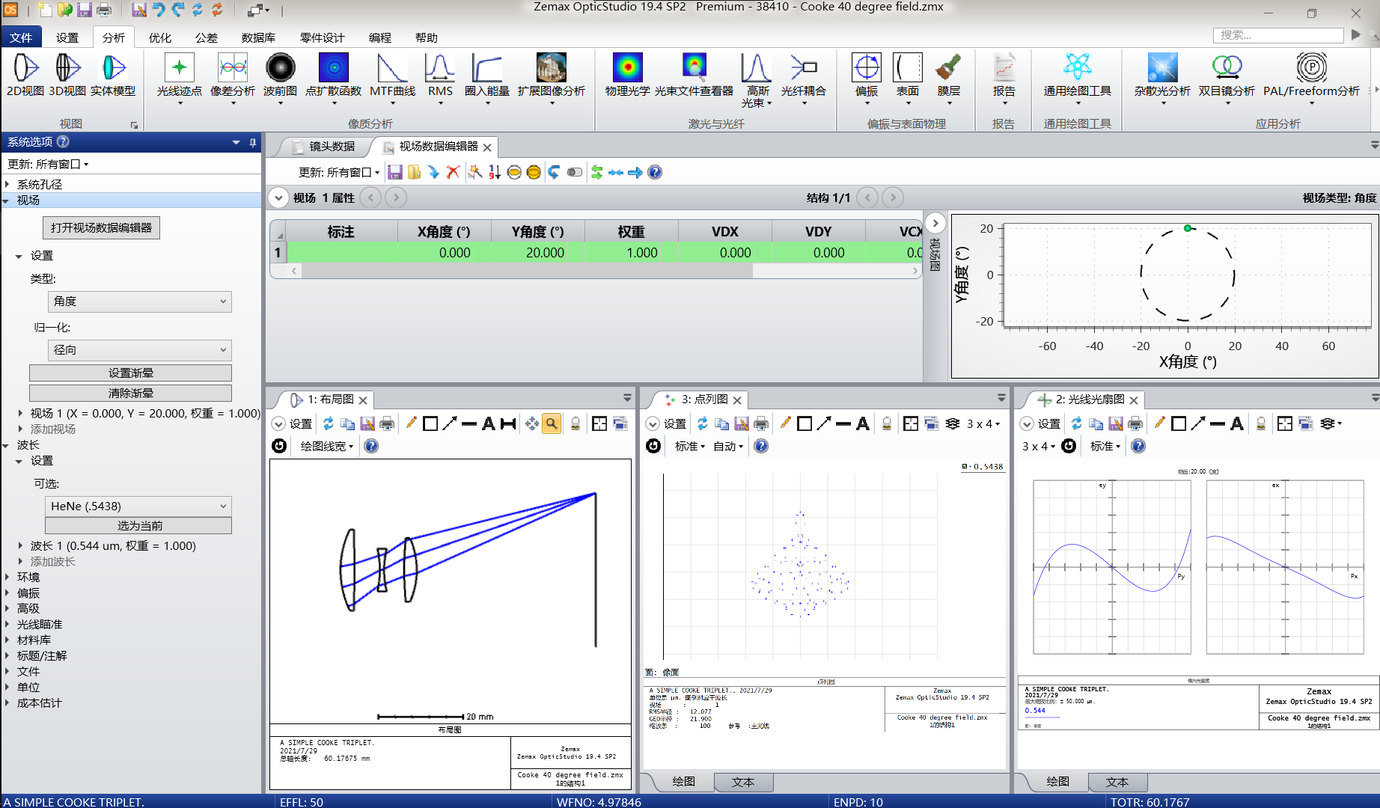This screenshot has width=1380, height=808.
Task: Delete field with red X icon
Action: tap(453, 172)
